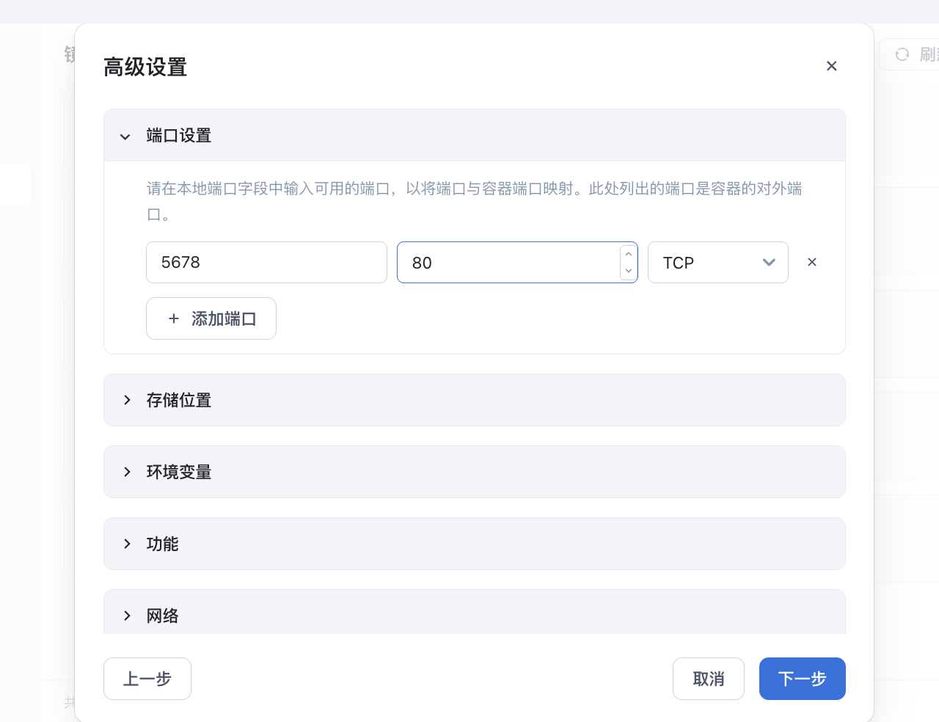
Task: Remove the 5678 port mapping row
Action: coord(812,262)
